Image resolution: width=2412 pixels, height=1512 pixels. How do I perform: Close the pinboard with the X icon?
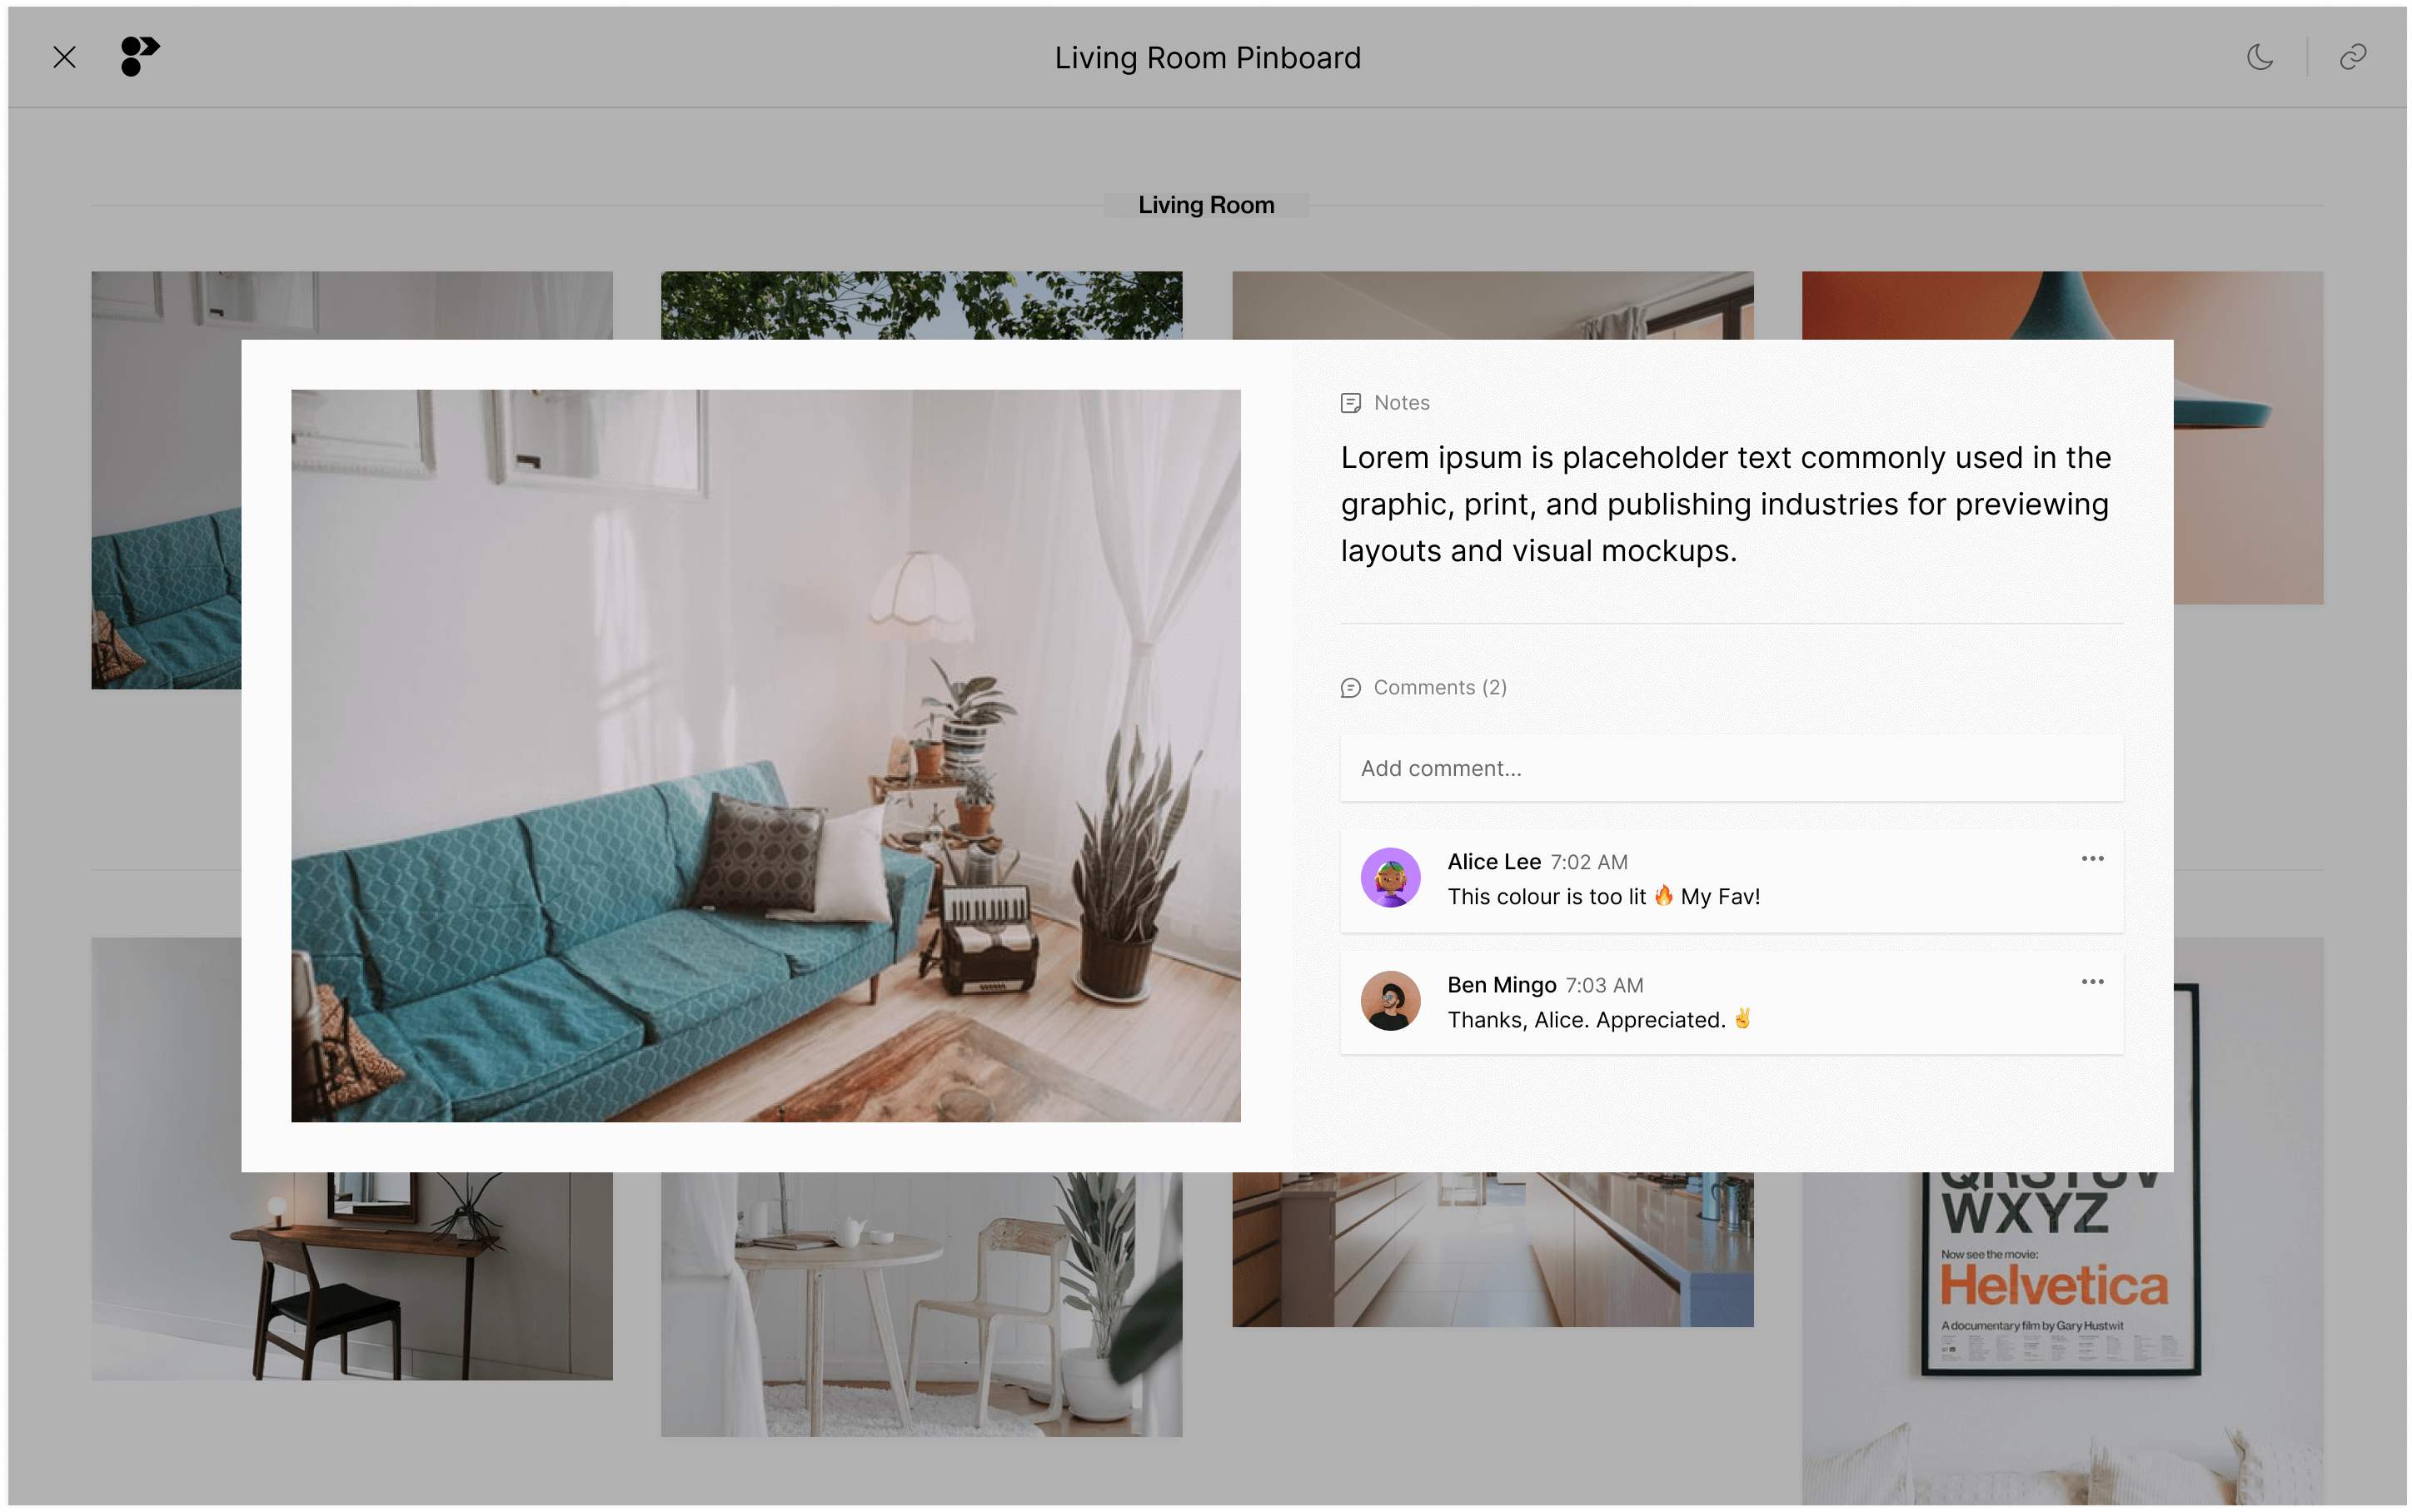pyautogui.click(x=64, y=57)
